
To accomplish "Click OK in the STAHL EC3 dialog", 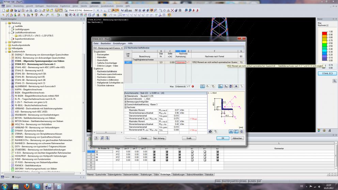I will click(x=223, y=138).
